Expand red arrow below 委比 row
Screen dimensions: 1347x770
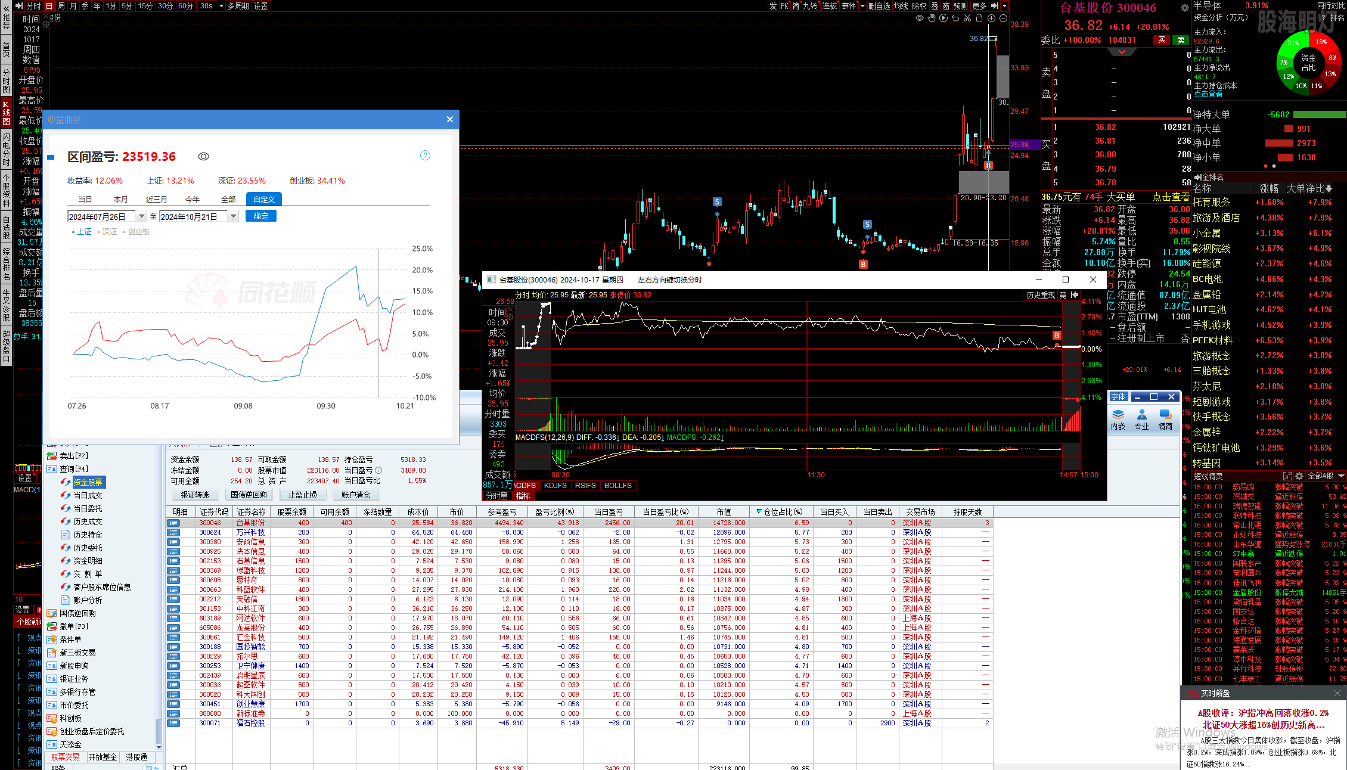pyautogui.click(x=1122, y=52)
